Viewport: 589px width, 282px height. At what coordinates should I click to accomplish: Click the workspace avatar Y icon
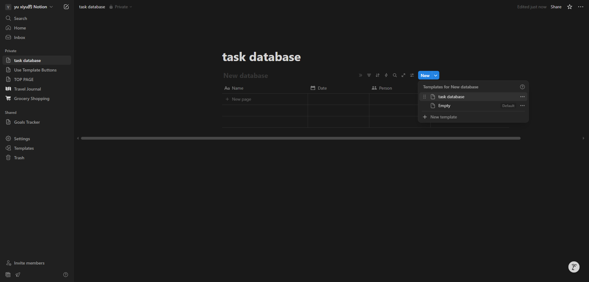[8, 7]
